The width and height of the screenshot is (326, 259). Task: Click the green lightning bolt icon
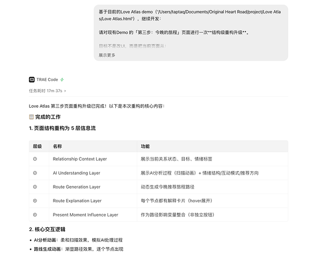click(x=62, y=79)
